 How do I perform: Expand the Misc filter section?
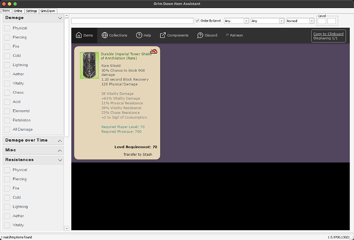click(60, 151)
